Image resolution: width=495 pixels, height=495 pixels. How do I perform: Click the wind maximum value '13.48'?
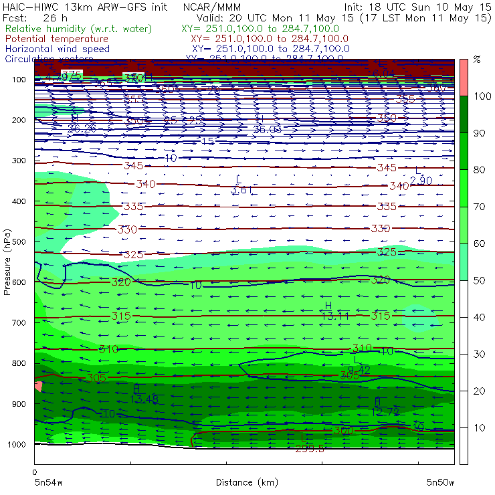click(x=144, y=399)
